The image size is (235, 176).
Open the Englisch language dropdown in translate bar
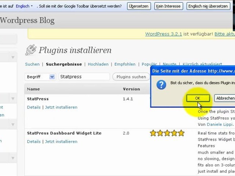pos(24,6)
